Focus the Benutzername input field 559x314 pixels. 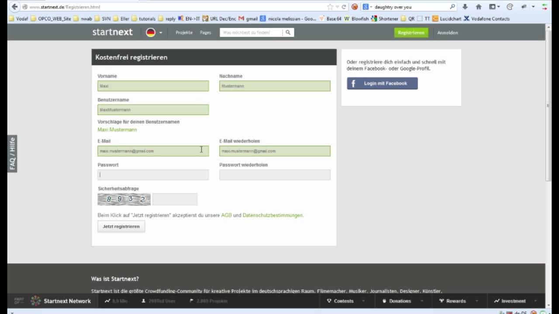153,109
